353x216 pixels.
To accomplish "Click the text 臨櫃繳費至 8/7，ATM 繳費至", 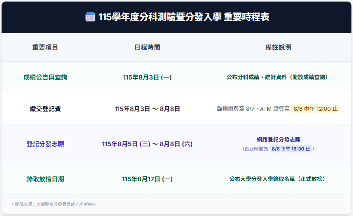I will tap(253, 109).
